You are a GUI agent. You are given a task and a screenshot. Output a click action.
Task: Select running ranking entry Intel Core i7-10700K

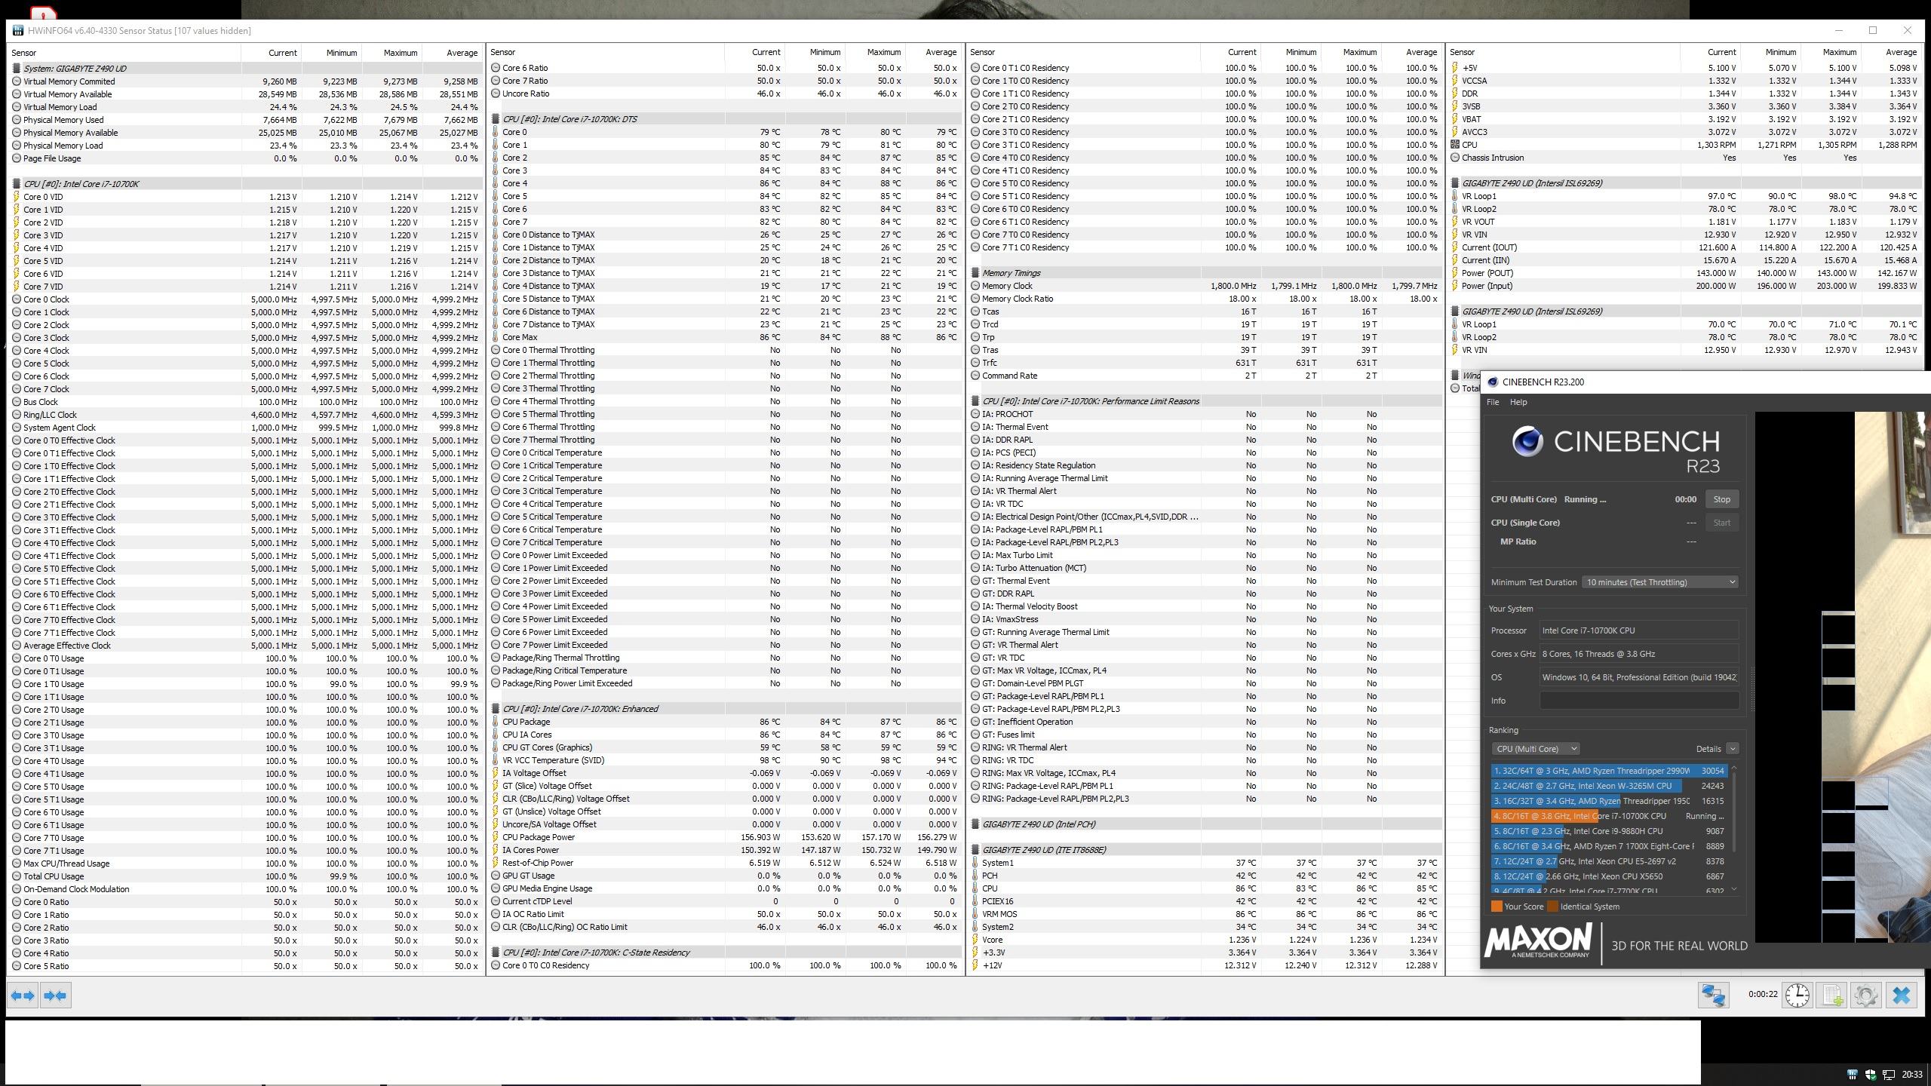pos(1608,816)
